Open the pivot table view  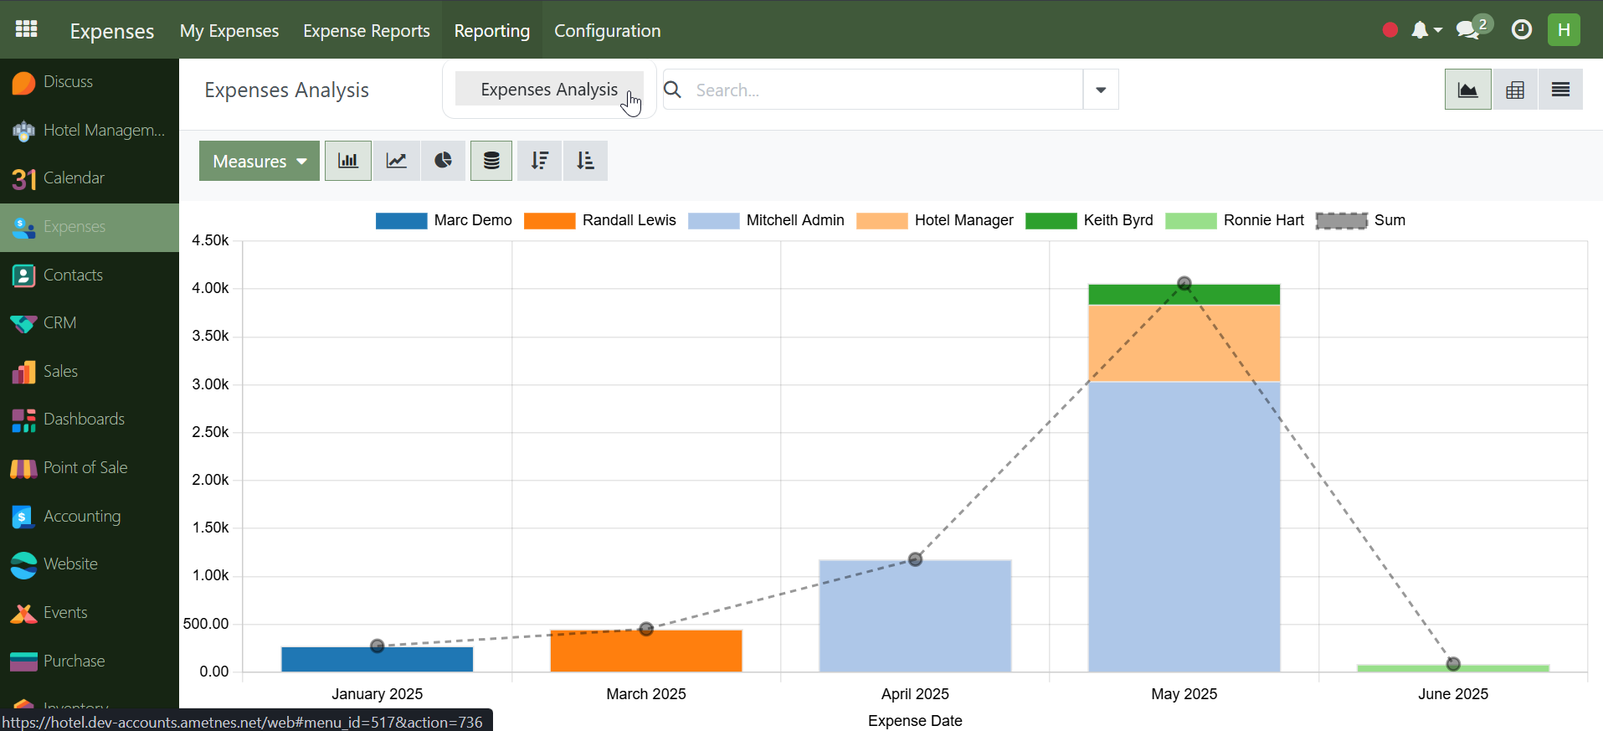click(x=1514, y=90)
